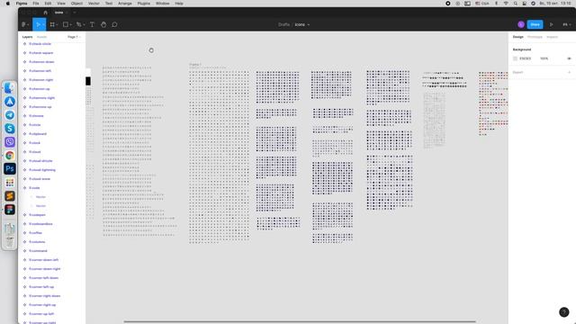Open the Vector menu

[94, 4]
